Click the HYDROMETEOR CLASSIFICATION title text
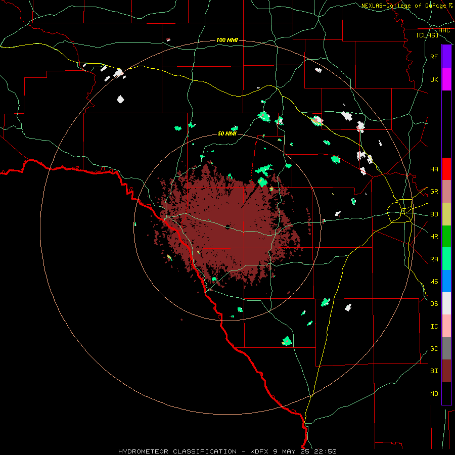The image size is (455, 455). [177, 451]
